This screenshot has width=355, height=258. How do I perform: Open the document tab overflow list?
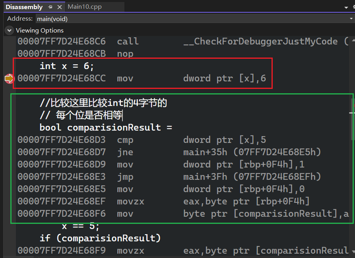point(345,7)
